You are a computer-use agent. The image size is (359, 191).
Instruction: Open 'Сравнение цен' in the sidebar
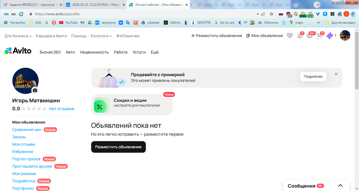coord(27,130)
